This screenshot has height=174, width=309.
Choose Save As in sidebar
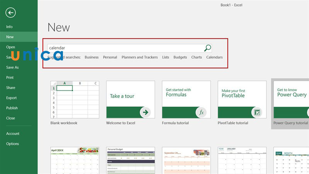point(12,67)
